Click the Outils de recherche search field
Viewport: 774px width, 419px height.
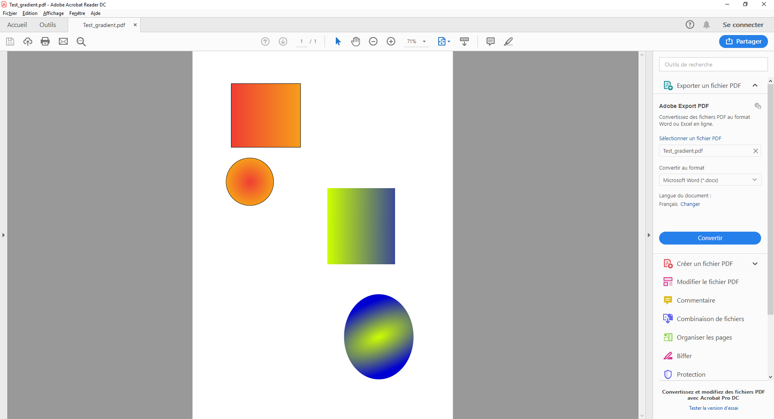[713, 64]
